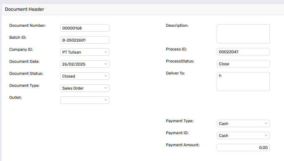Open the empty Outlet dropdown arrow
Image resolution: width=284 pixels, height=161 pixels.
pos(106,100)
